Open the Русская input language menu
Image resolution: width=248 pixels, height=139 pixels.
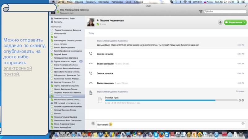pos(209,2)
